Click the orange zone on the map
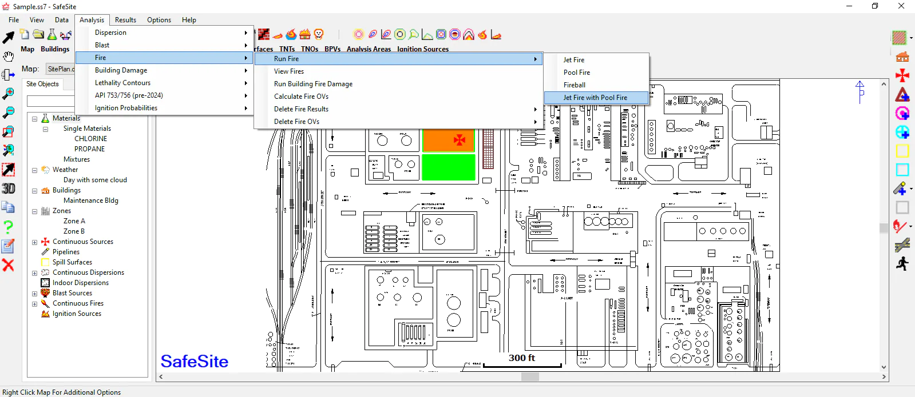Image resolution: width=915 pixels, height=397 pixels. coord(449,141)
